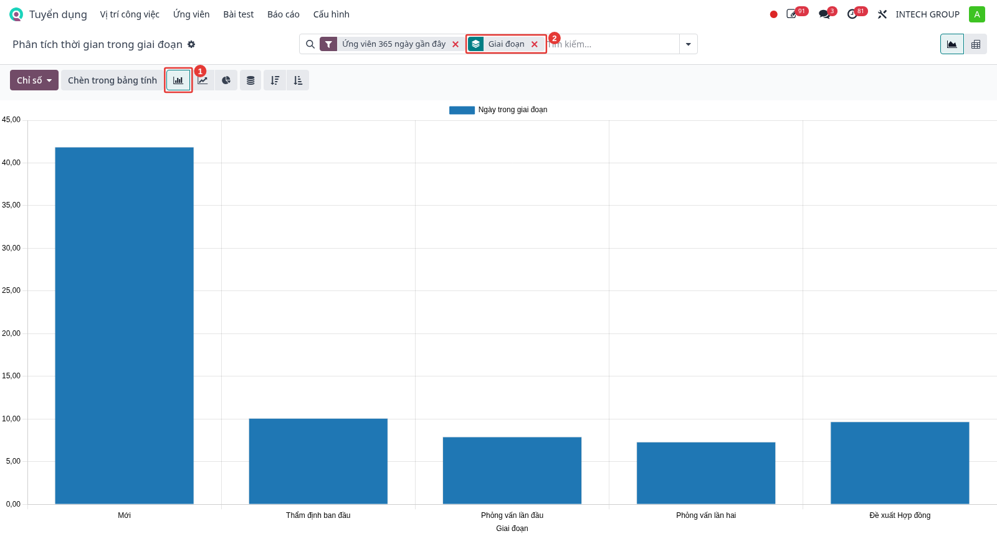This screenshot has height=536, width=997.
Task: Select the graph view switcher icon
Action: click(x=952, y=44)
